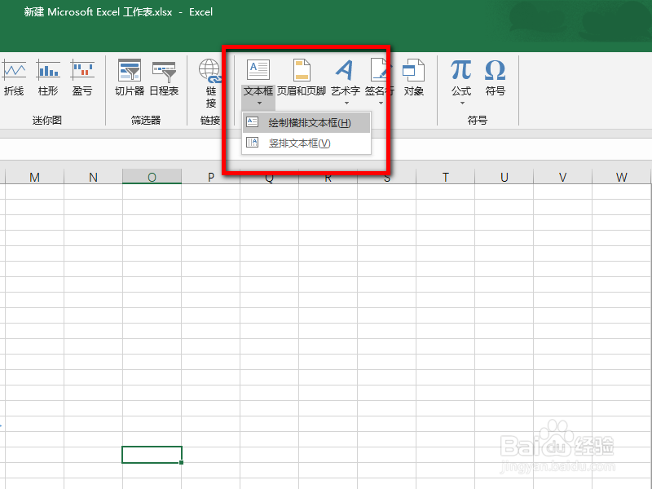Choose 绘制横排文本框(H) from the menu
Image resolution: width=652 pixels, height=489 pixels.
306,123
